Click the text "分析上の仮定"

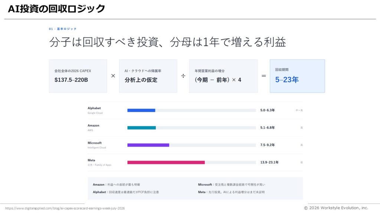pos(141,80)
